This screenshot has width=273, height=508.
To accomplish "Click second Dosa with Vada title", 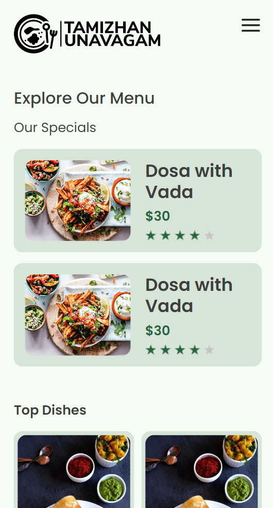I will coord(189,295).
